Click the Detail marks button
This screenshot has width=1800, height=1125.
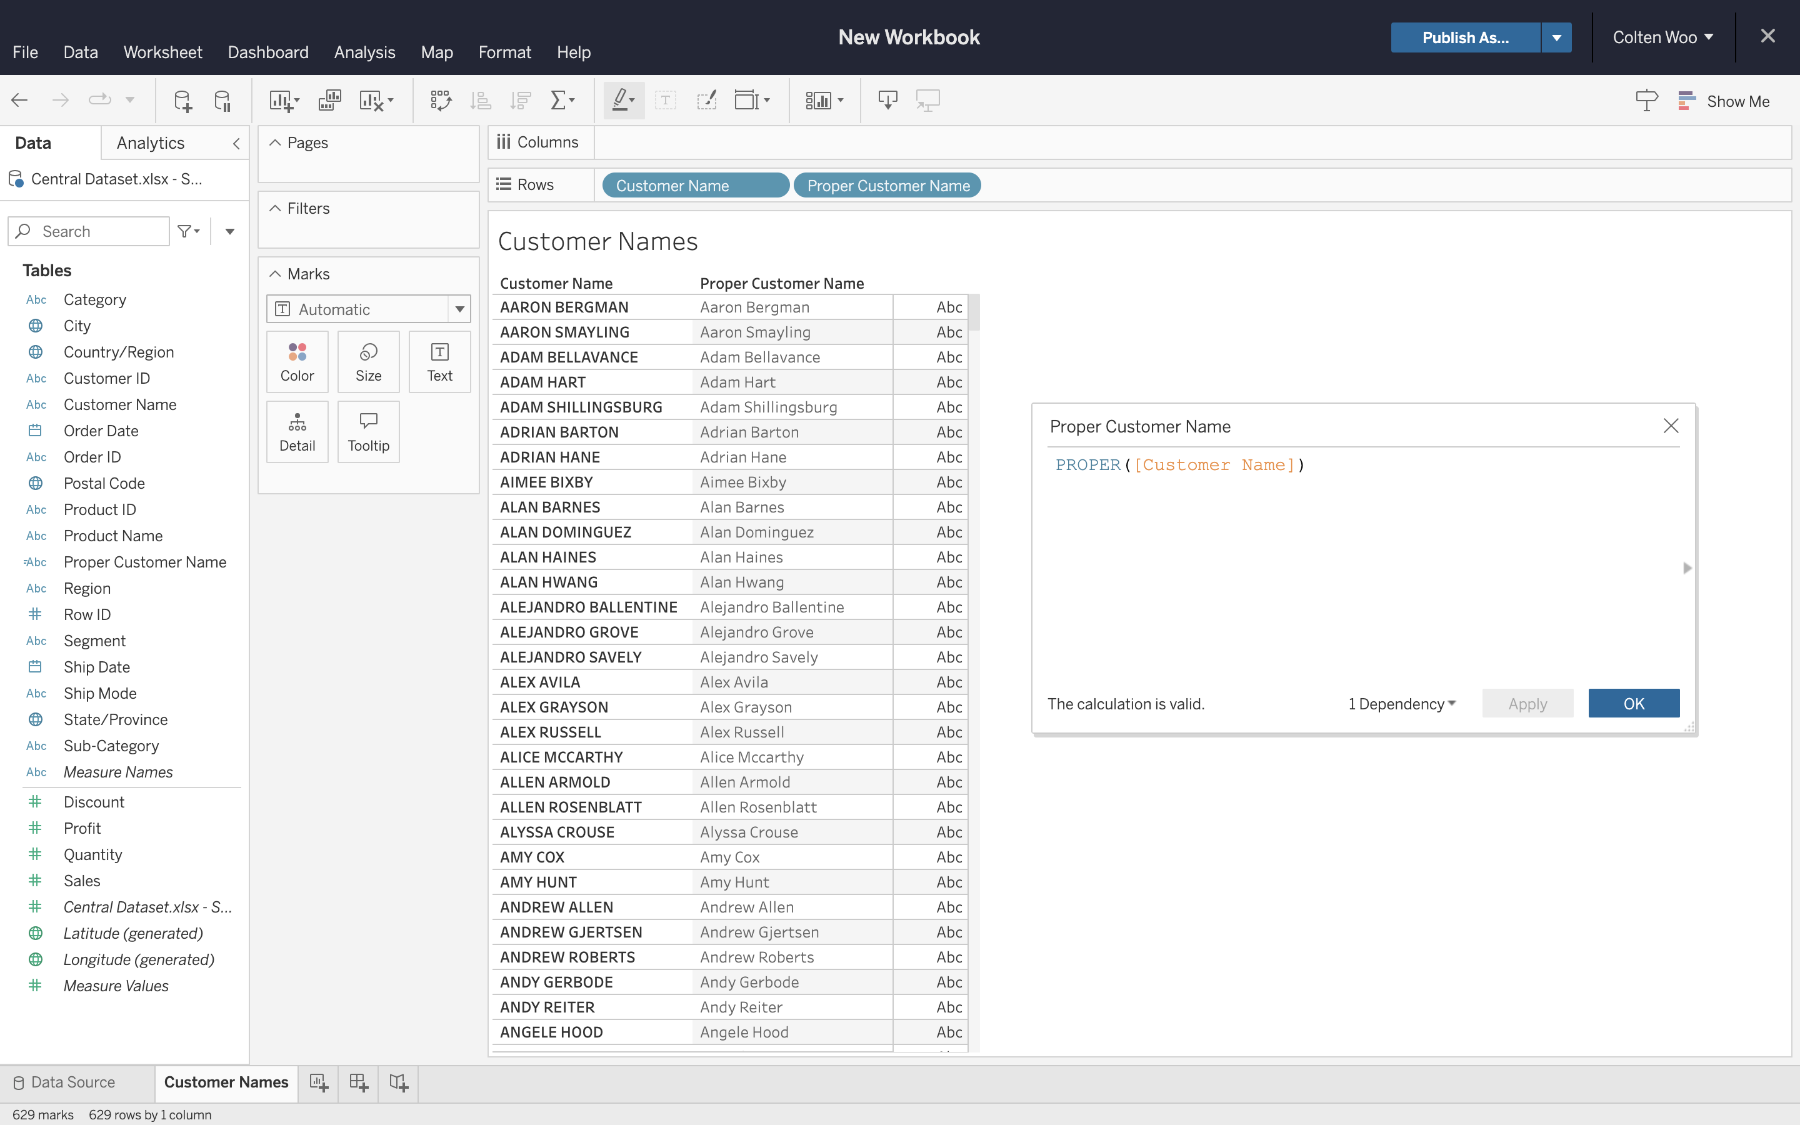[x=297, y=432]
